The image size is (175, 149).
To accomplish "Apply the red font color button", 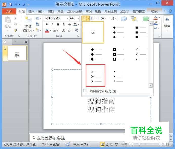I will click(47, 30).
